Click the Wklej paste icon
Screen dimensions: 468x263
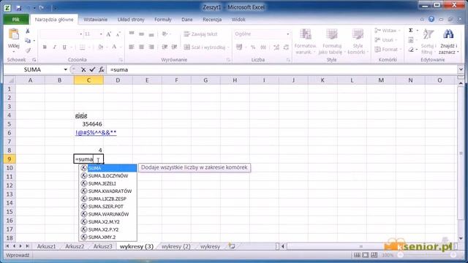tap(13, 34)
